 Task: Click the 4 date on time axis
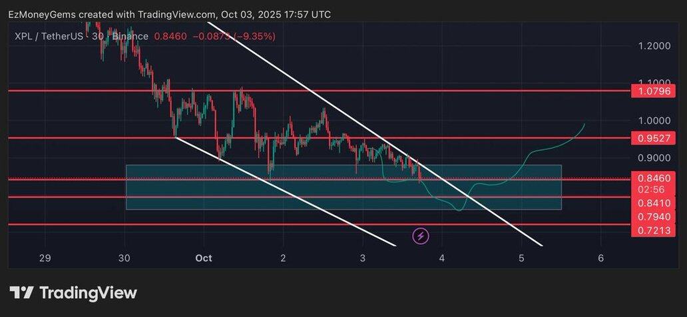[442, 258]
